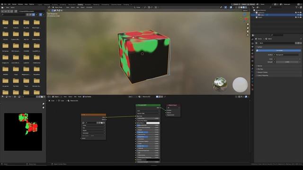Open the Output properties tab

(x=252, y=47)
